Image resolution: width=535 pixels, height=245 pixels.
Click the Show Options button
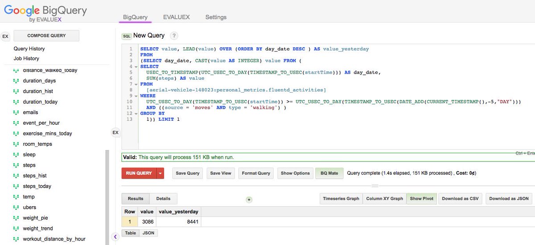click(295, 173)
